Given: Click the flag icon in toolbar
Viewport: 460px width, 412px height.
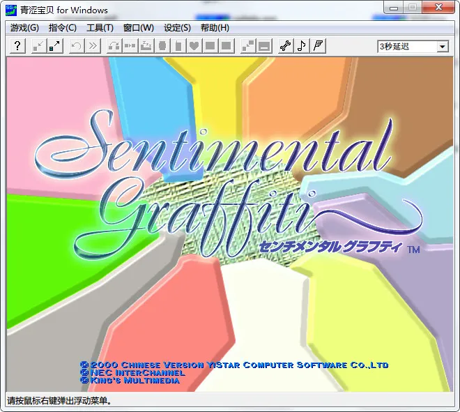Looking at the screenshot, I should click(x=318, y=46).
